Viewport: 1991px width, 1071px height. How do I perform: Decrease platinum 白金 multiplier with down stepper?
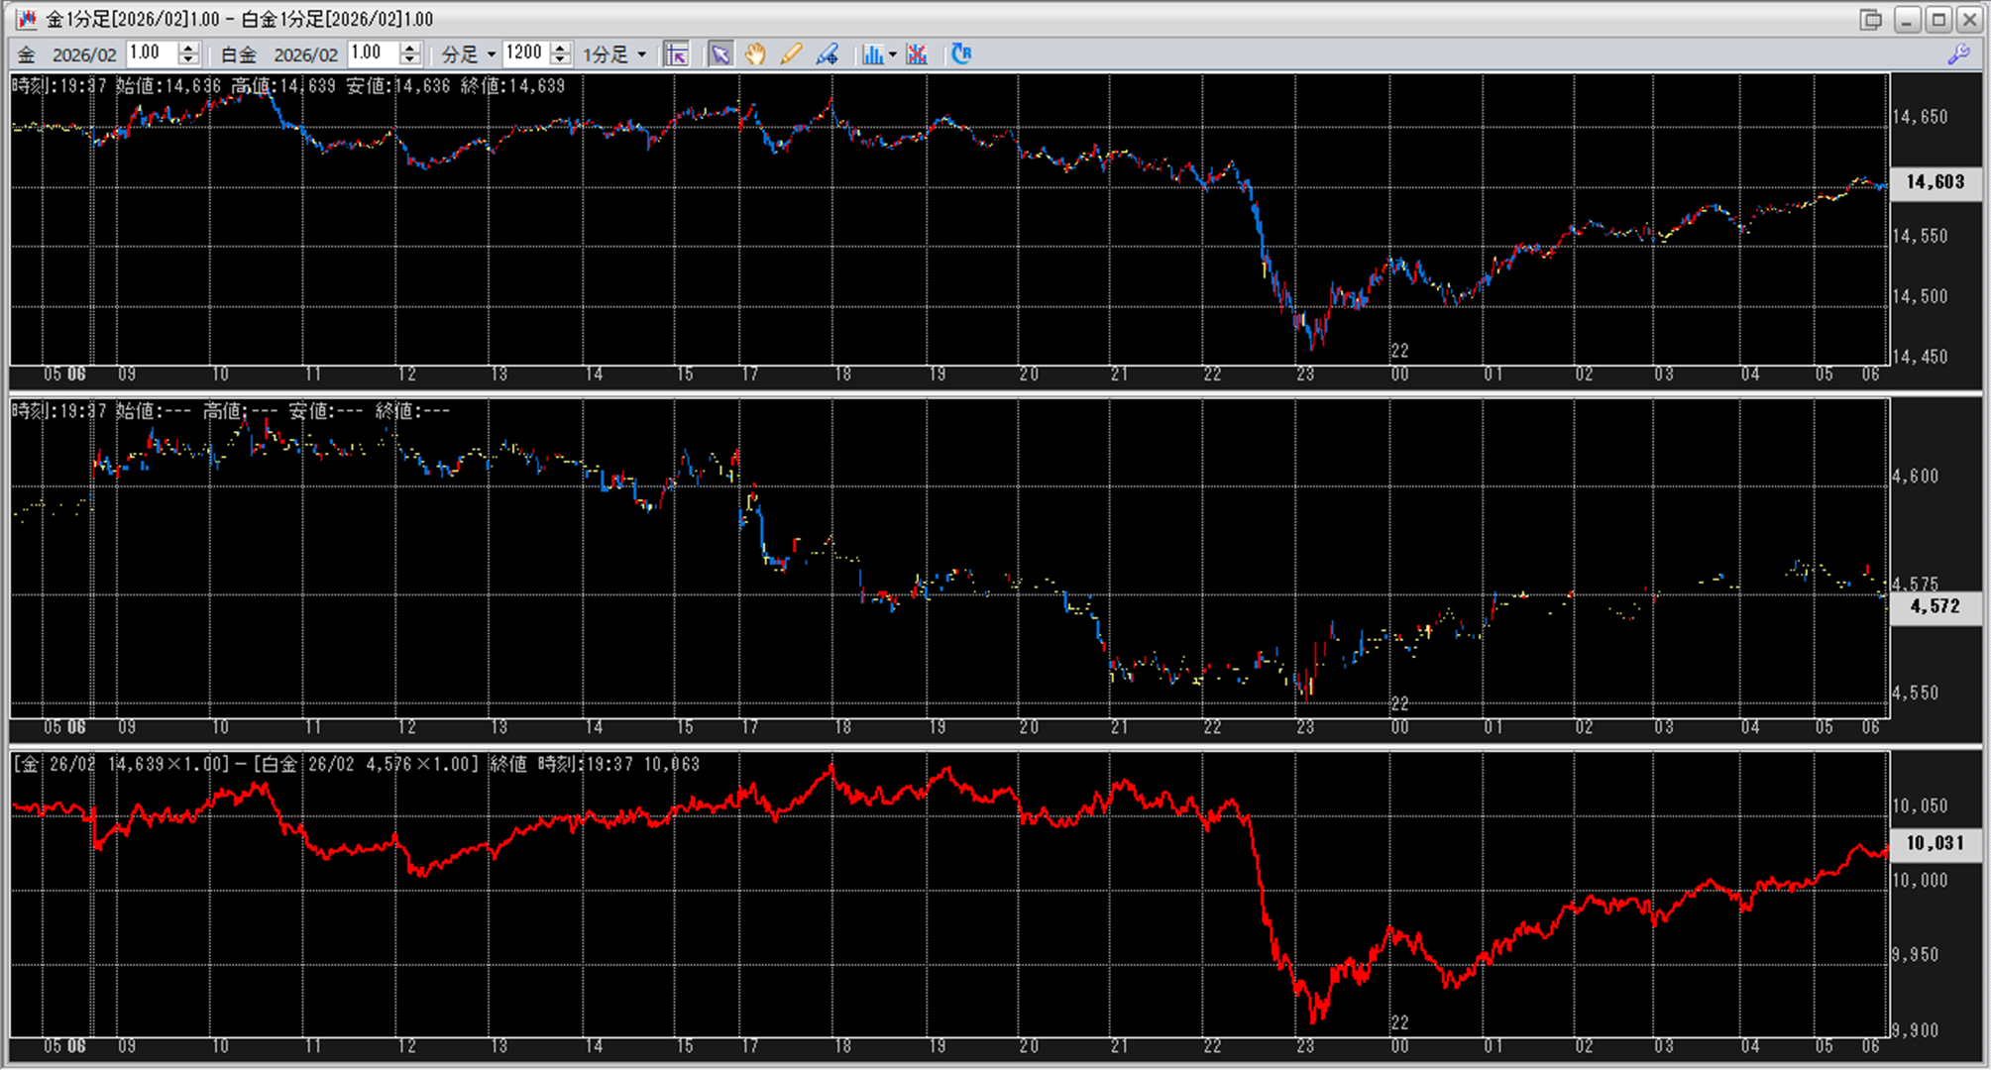point(410,59)
